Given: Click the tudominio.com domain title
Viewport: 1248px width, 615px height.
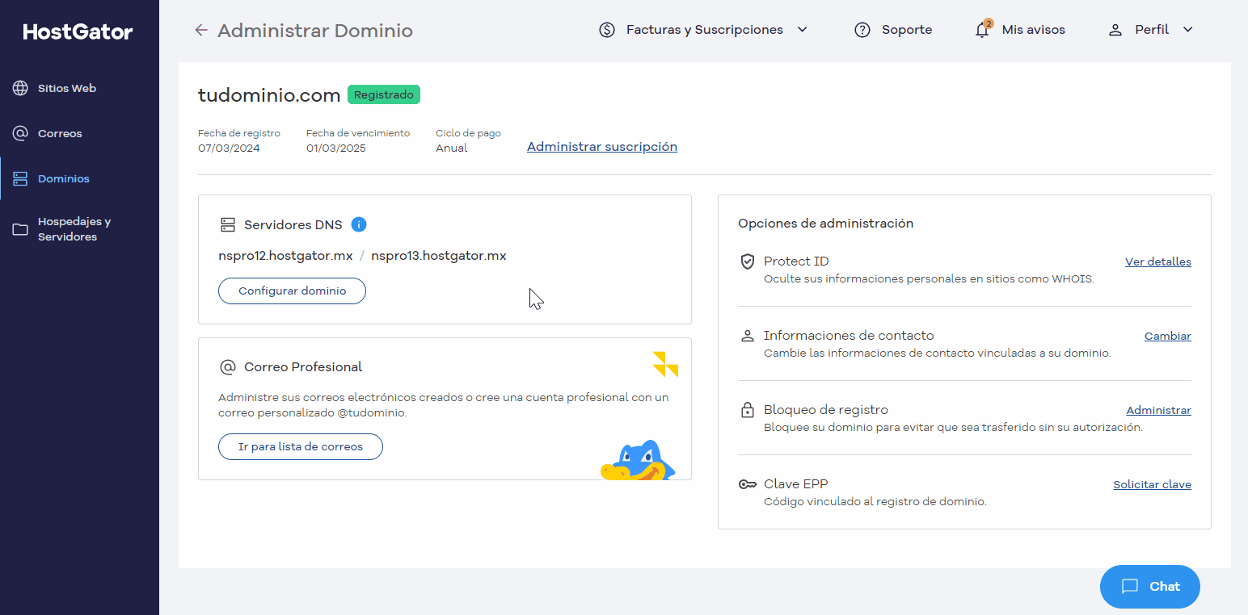Looking at the screenshot, I should pos(269,95).
